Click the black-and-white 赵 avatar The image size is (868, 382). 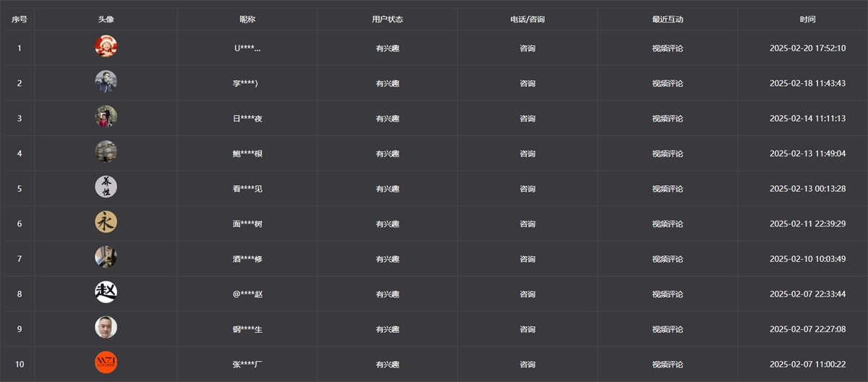[106, 292]
